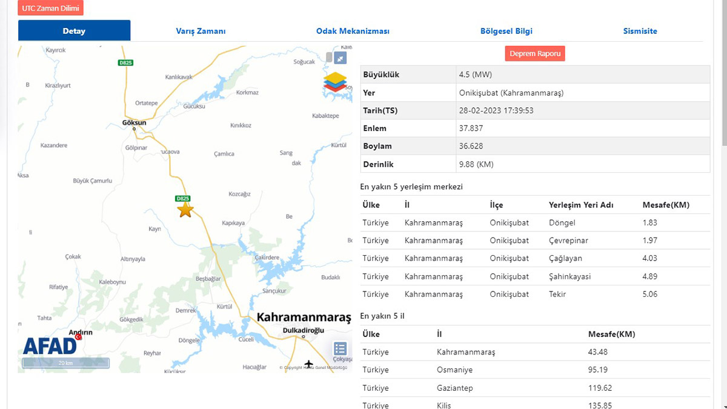Viewport: 727px width, 409px height.
Task: Click the AFAD logo on map
Action: tap(50, 345)
